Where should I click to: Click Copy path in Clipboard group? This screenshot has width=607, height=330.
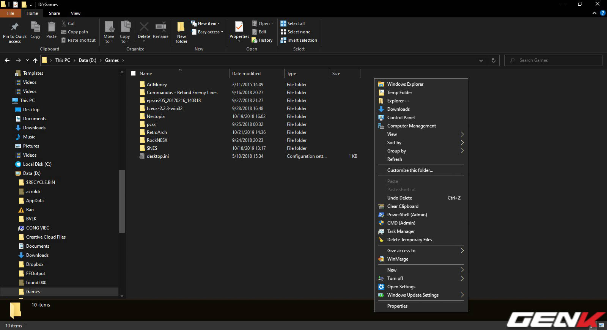[x=74, y=32]
